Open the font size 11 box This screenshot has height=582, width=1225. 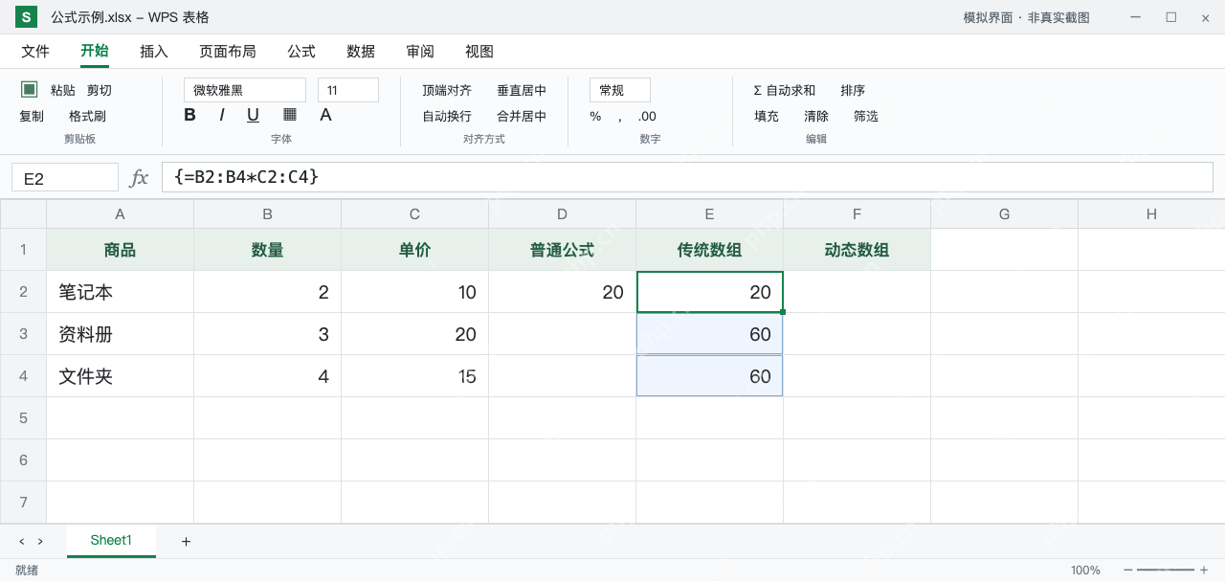tap(348, 90)
